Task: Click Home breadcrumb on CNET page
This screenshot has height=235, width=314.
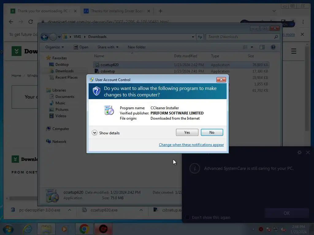Action: coord(16,76)
